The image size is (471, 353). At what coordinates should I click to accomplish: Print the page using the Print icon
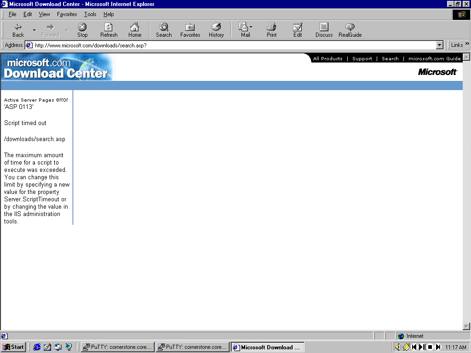point(271,30)
